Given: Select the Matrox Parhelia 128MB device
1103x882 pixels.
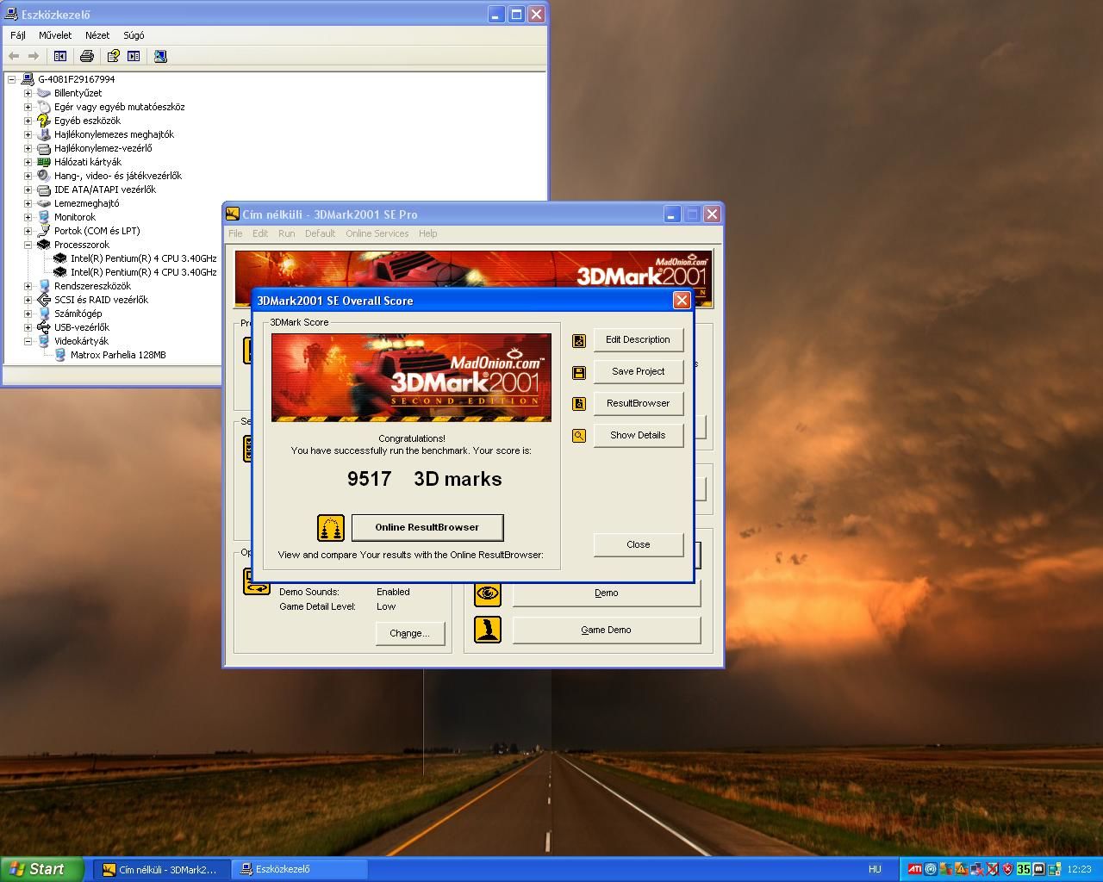Looking at the screenshot, I should [x=118, y=355].
